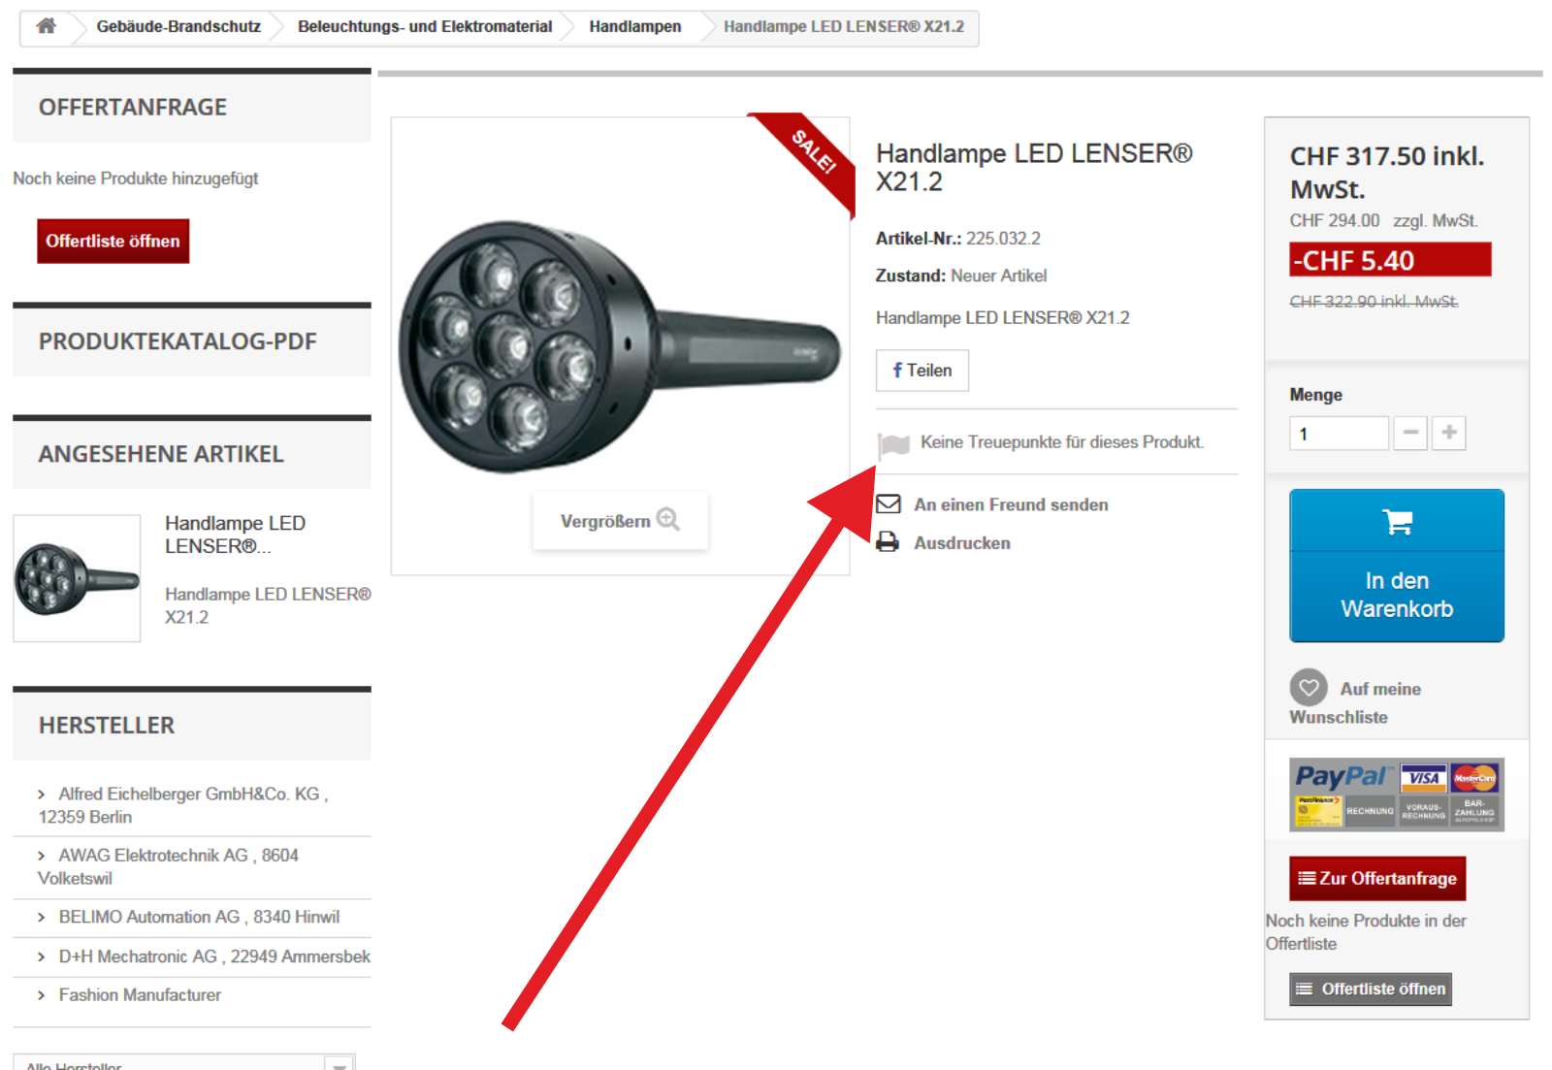Click the Zur Offertanfrage button

pos(1377,879)
